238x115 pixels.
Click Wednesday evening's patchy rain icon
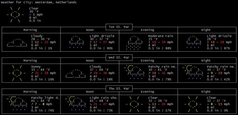pyautogui.click(x=134, y=73)
